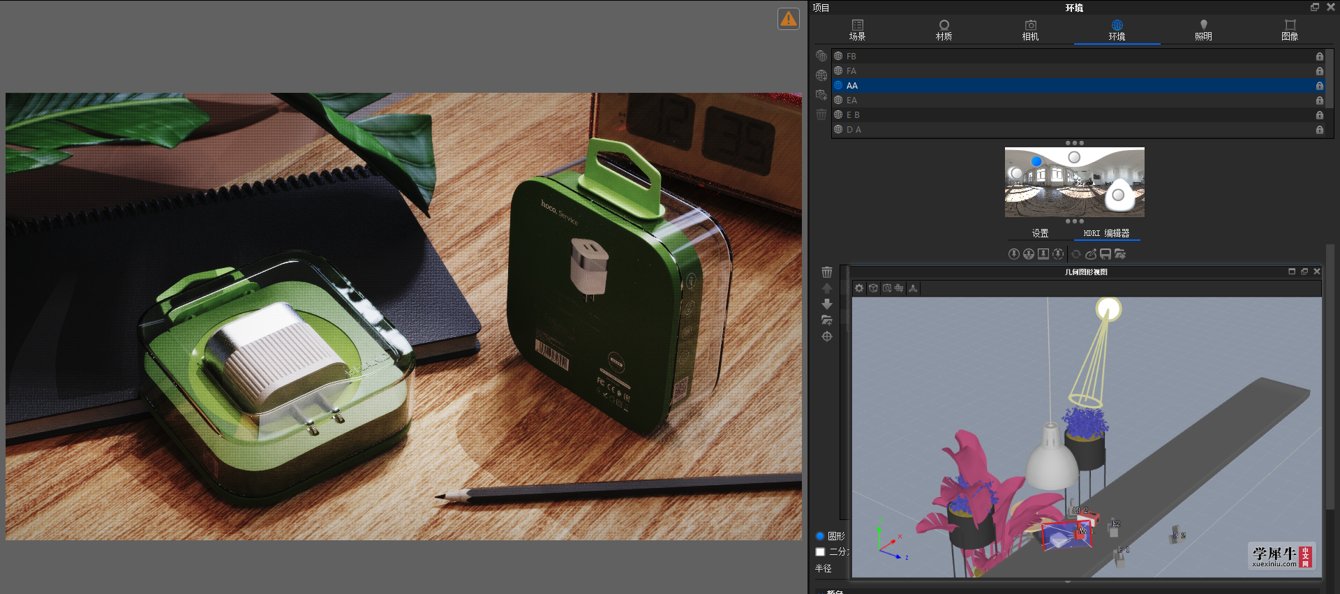Toggle the lock on the AA environment
Image resolution: width=1340 pixels, height=594 pixels.
pos(1319,86)
